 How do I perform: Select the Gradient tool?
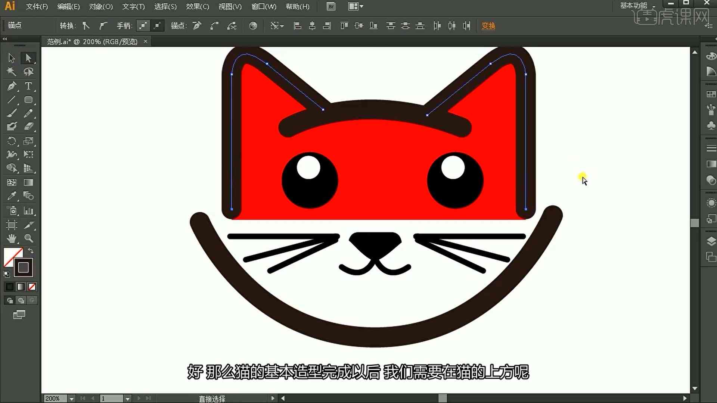click(x=28, y=182)
